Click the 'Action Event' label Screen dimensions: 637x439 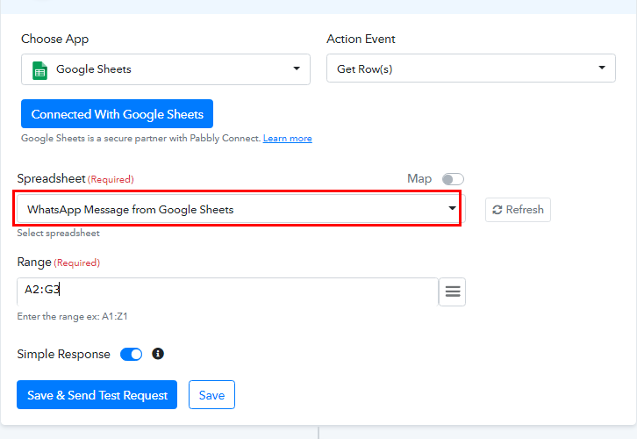tap(361, 39)
